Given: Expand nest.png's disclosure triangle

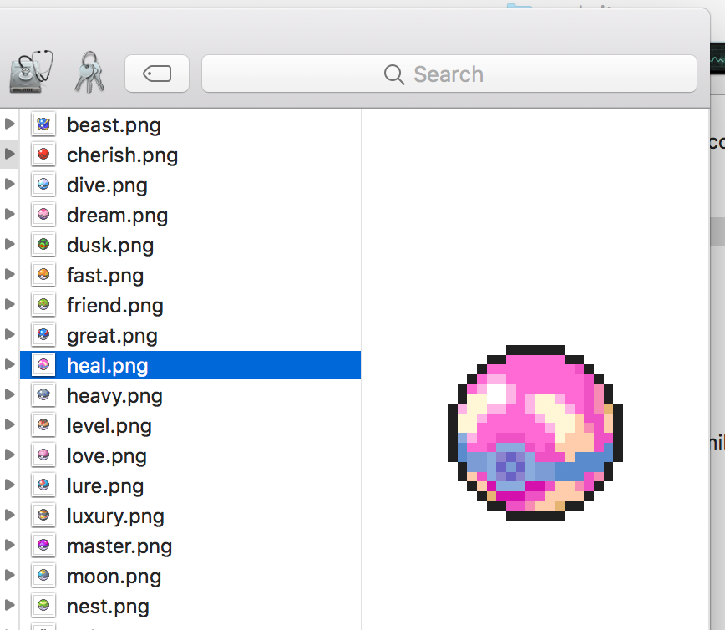Looking at the screenshot, I should tap(8, 605).
